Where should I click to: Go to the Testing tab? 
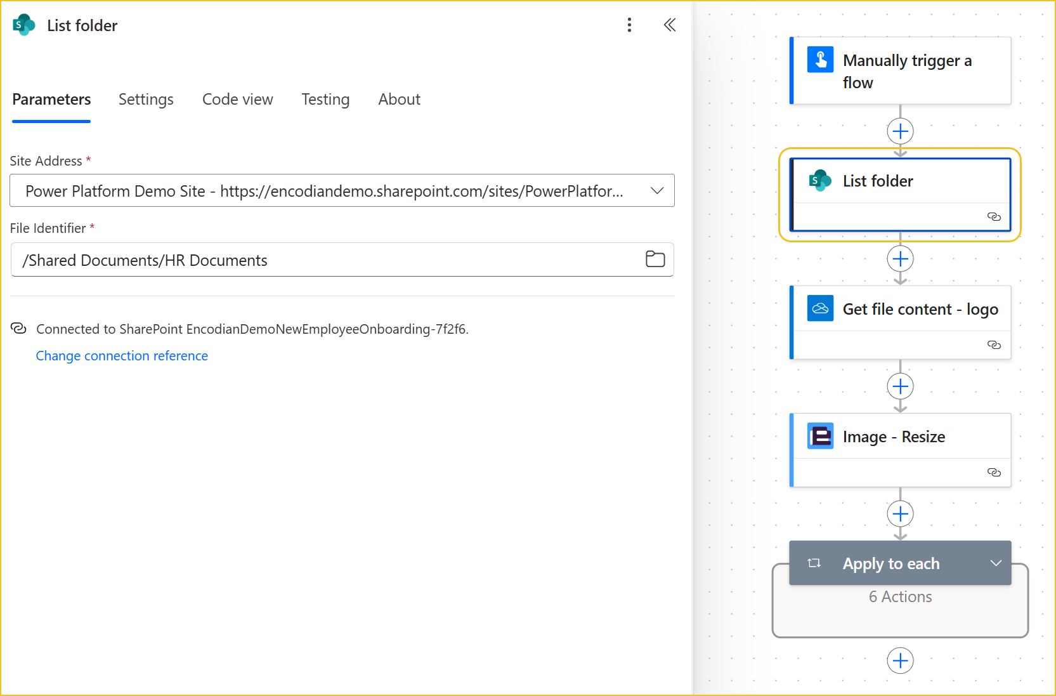(x=325, y=100)
